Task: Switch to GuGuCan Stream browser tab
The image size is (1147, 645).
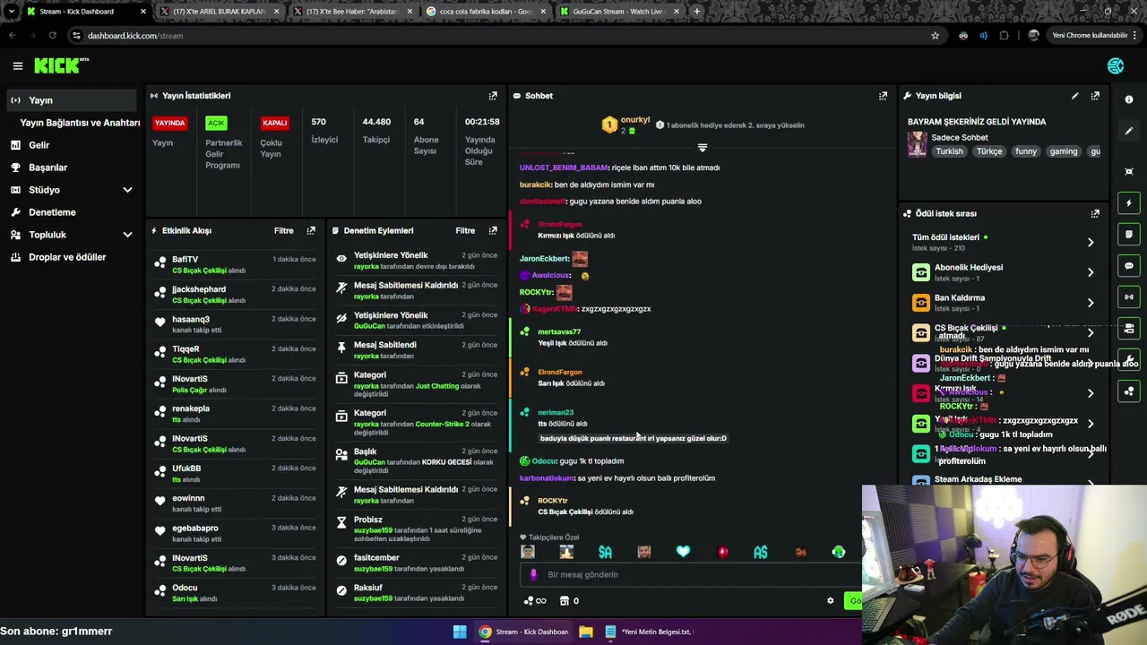Action: coord(619,12)
